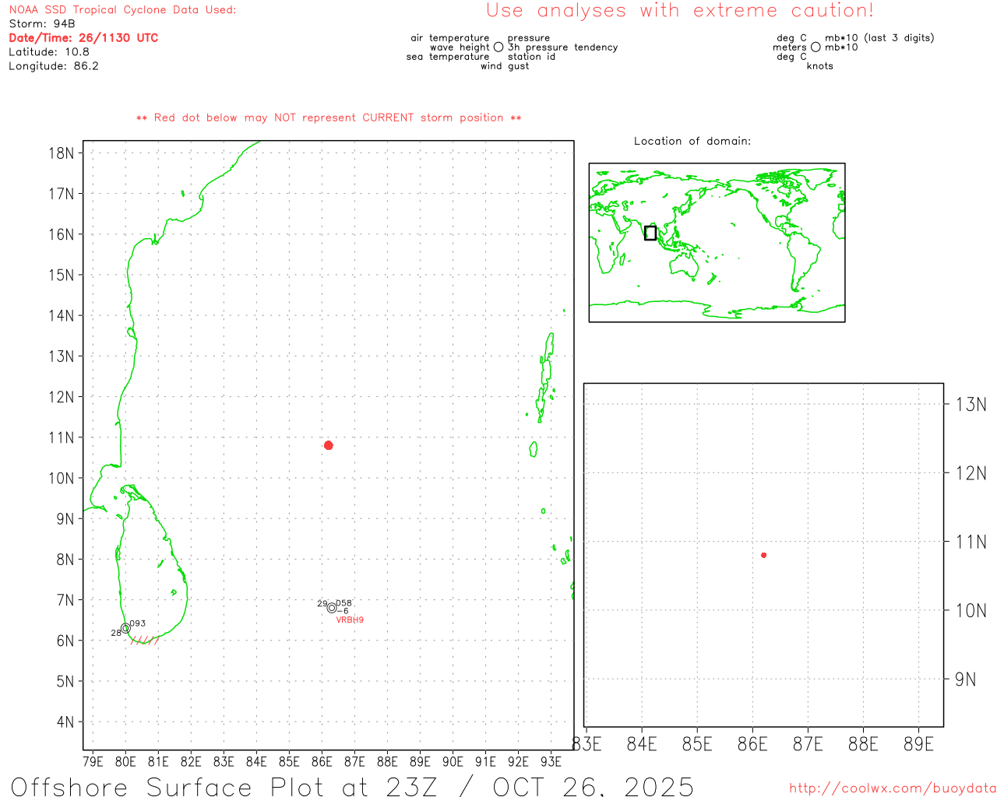
Task: Click the NOAA SSD Tropical Cyclone Data header
Action: [x=122, y=10]
